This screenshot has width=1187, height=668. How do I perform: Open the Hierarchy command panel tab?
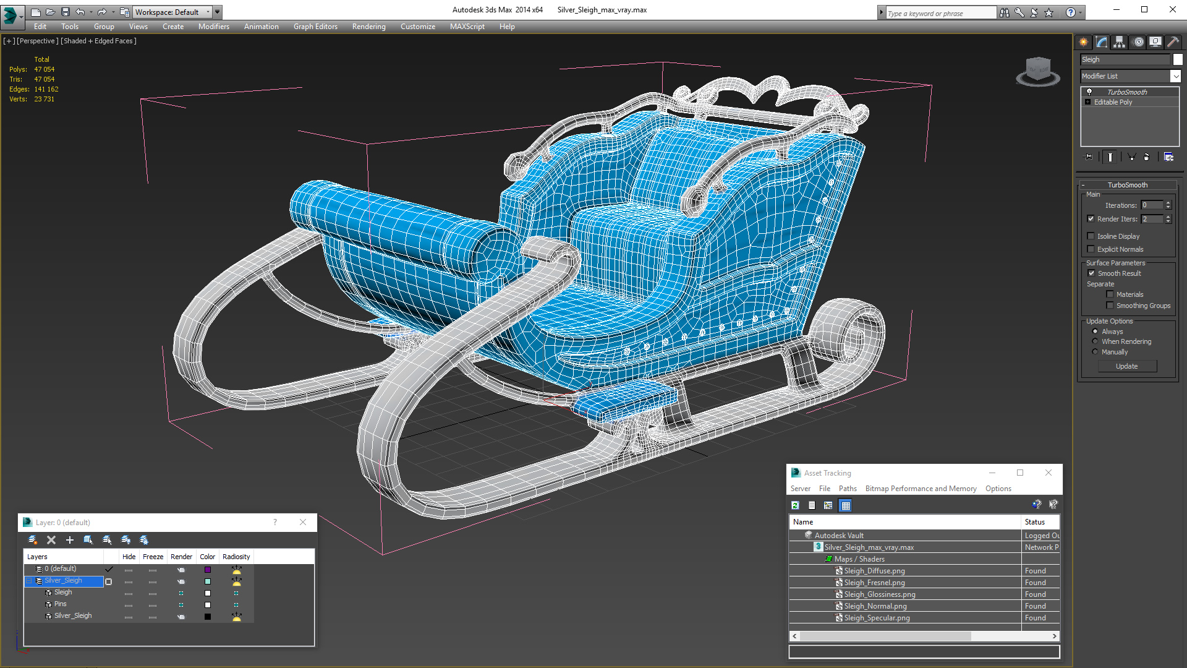(x=1120, y=42)
